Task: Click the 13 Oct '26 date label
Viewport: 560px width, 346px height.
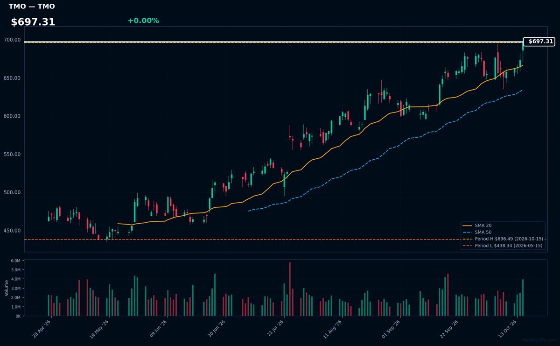Action: click(x=507, y=328)
